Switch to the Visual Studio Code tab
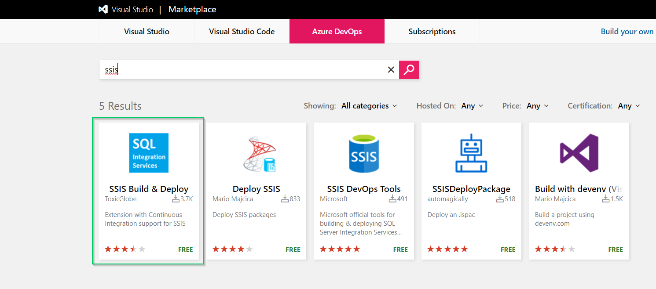Image resolution: width=656 pixels, height=289 pixels. point(242,32)
